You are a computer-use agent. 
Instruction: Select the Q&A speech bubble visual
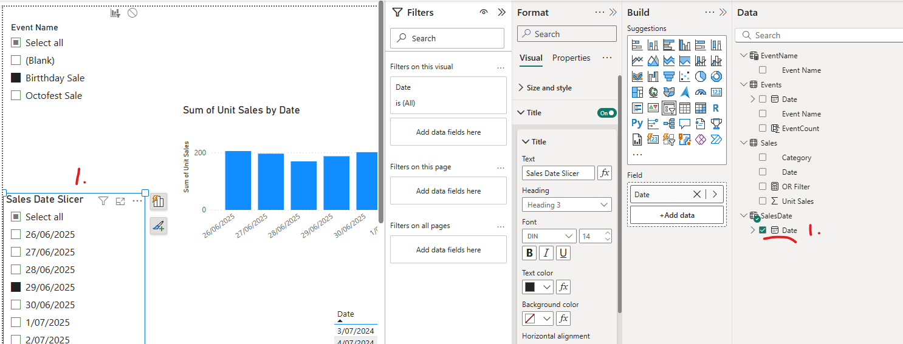tap(685, 124)
